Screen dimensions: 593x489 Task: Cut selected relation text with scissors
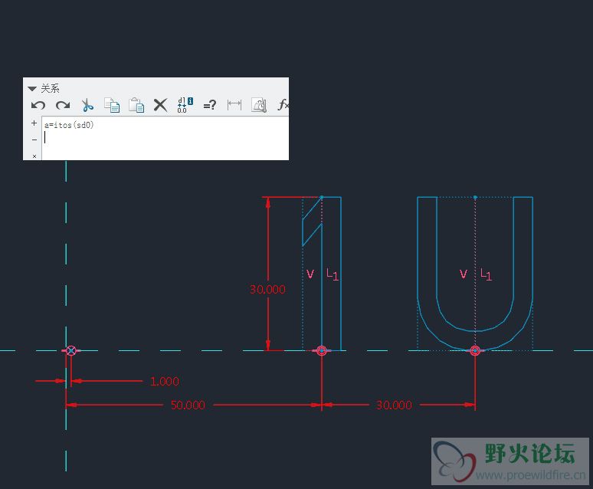tap(87, 105)
